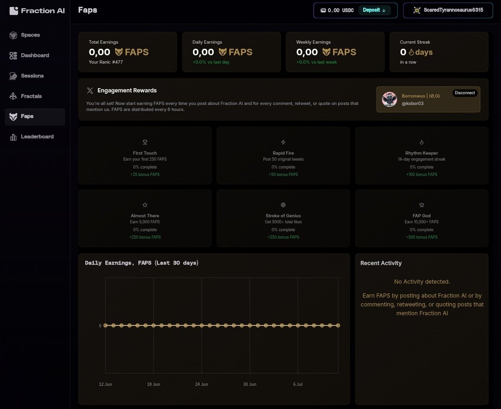Screen dimensions: 501x409
Task: Click the Daily Earnings chart title
Action: 141,263
